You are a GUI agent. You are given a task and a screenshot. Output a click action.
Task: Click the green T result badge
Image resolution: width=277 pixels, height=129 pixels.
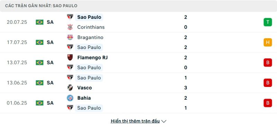pos(268,22)
